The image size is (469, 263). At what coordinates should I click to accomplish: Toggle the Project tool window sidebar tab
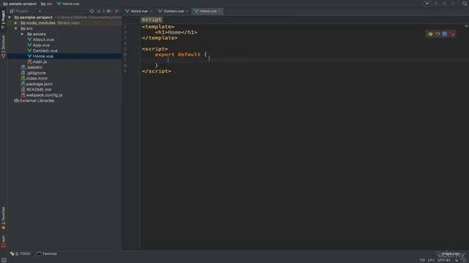pyautogui.click(x=3, y=19)
